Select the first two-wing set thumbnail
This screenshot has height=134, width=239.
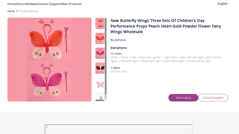coord(100,24)
